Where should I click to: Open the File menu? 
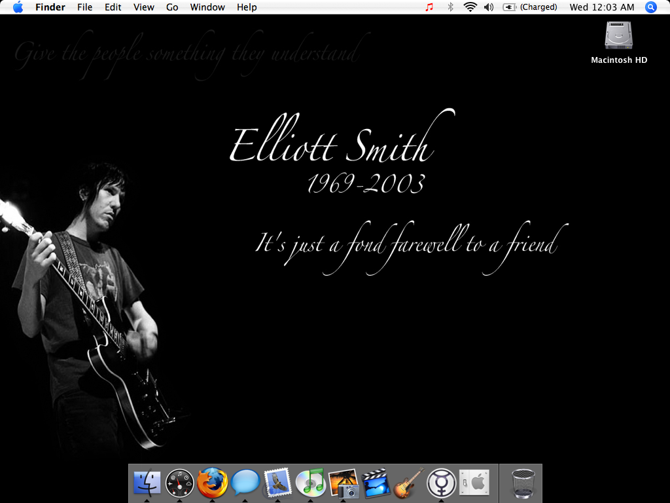coord(84,7)
